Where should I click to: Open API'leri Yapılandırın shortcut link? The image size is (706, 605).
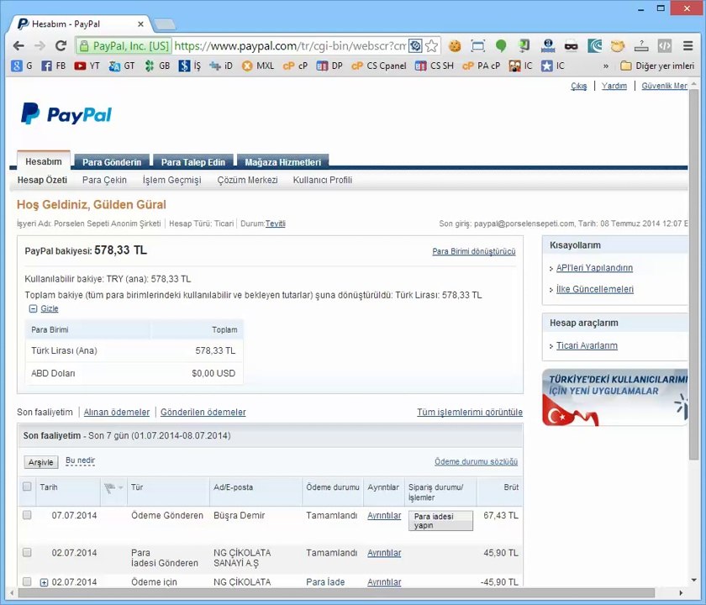coord(594,268)
